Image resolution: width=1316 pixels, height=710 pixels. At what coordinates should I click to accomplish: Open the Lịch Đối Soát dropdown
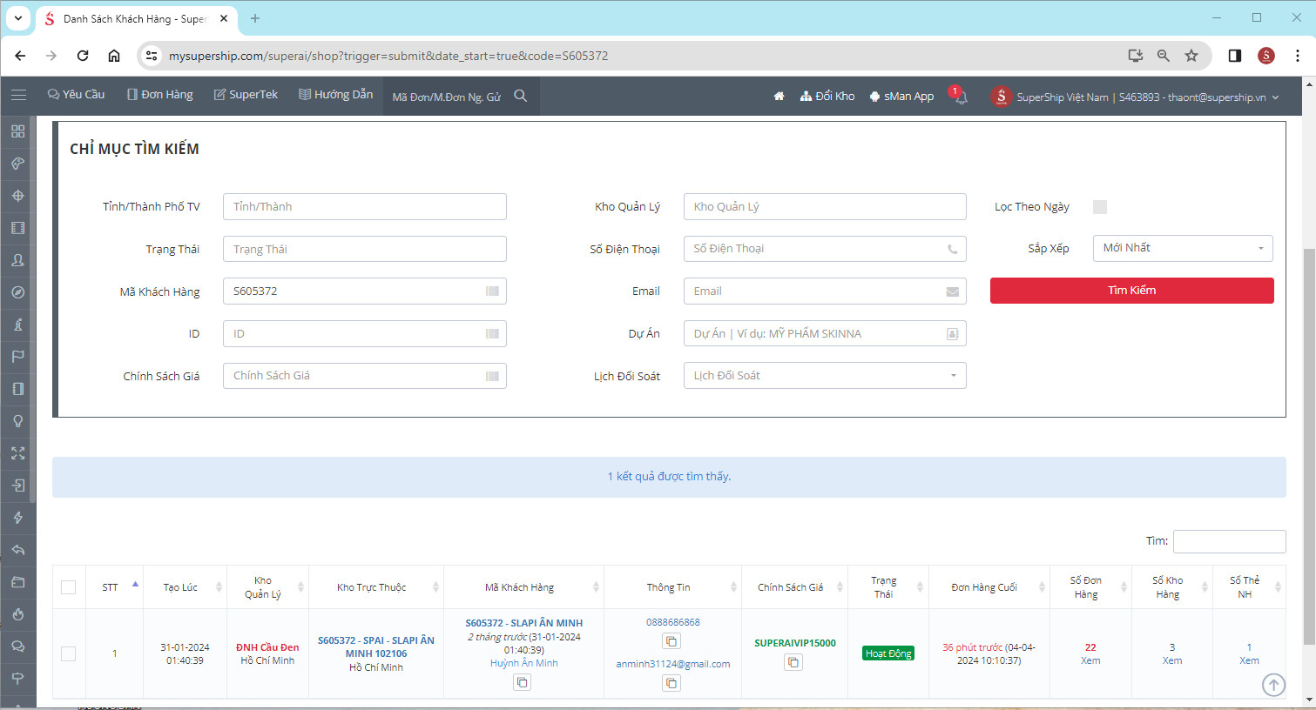coord(825,376)
